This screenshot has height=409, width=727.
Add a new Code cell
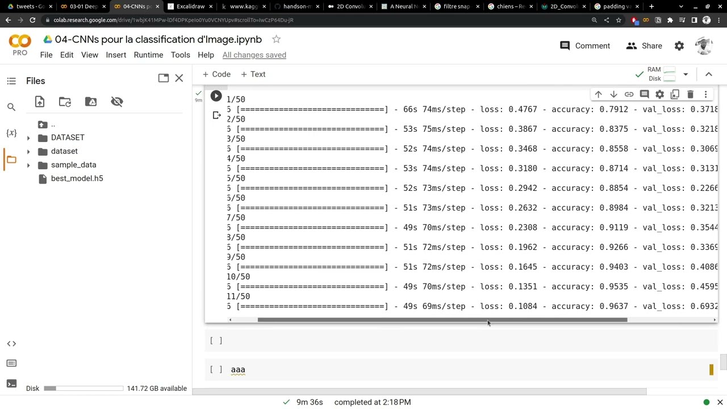pos(216,74)
